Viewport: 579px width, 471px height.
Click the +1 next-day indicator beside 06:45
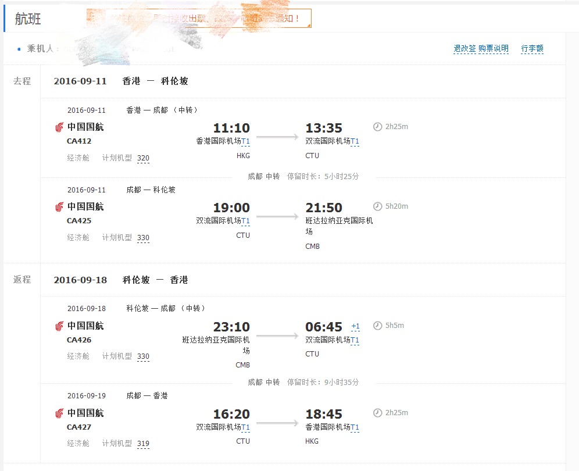(355, 326)
